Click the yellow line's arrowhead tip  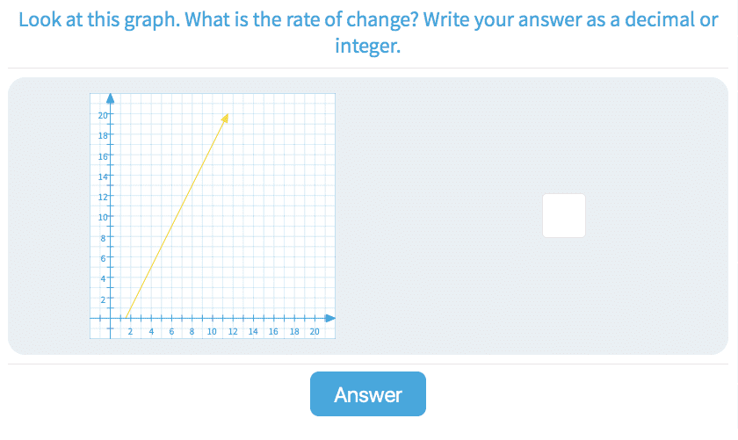click(227, 116)
